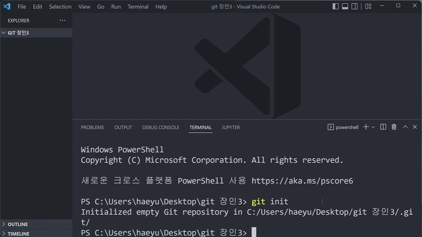Switch to the DEBUG CONSOLE tab
This screenshot has height=237, width=422.
[x=160, y=127]
